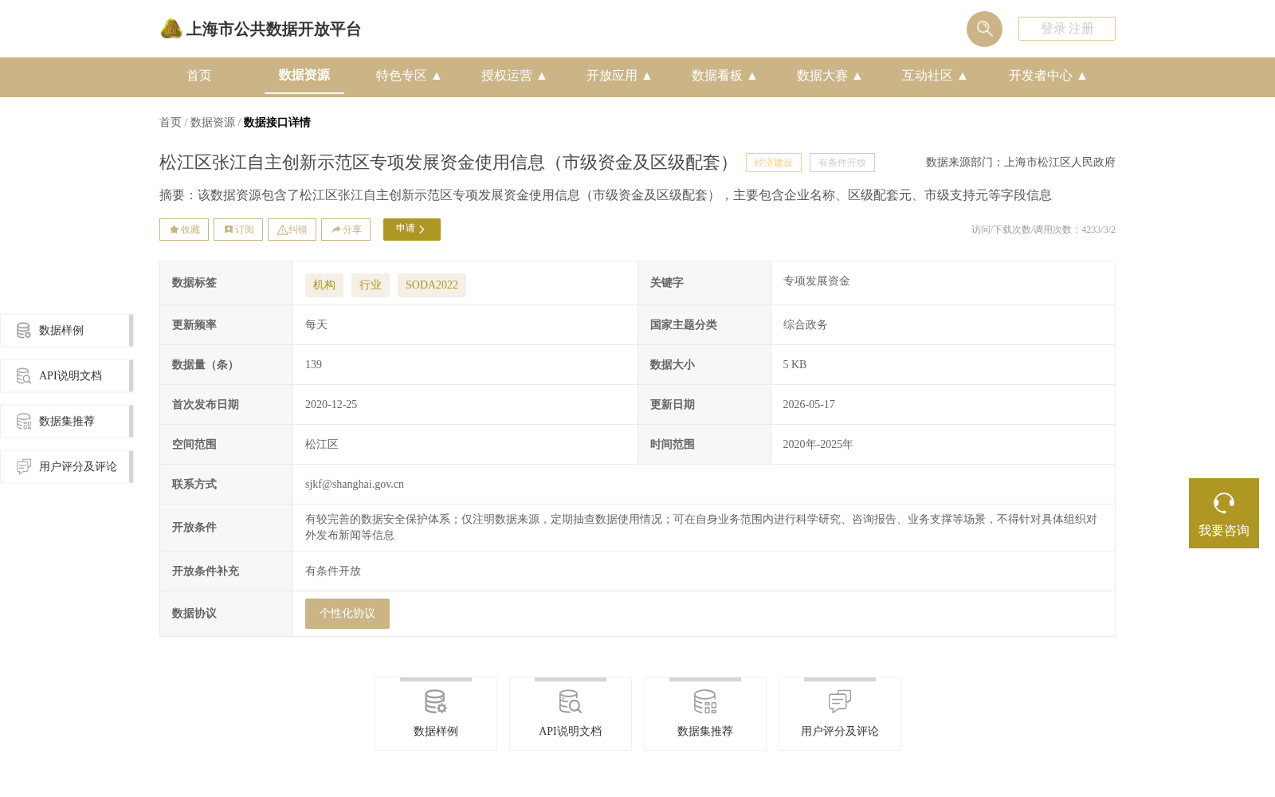Open 我要咨询 consultation widget label
This screenshot has height=797, width=1275.
[x=1224, y=531]
